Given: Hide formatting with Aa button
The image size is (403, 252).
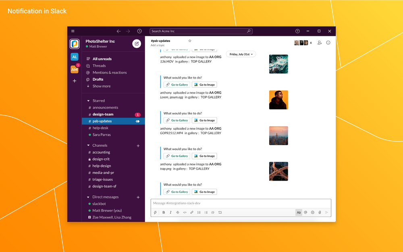Looking at the screenshot, I should [299, 212].
